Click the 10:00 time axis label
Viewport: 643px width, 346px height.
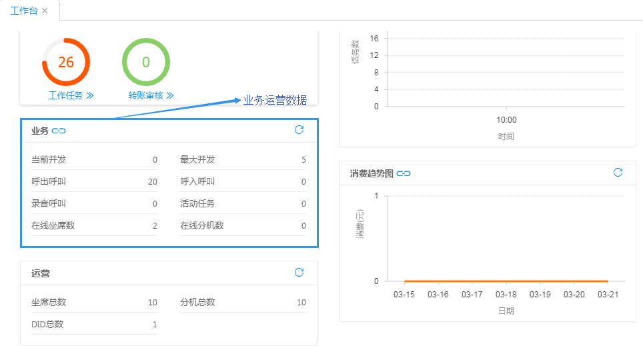click(506, 120)
